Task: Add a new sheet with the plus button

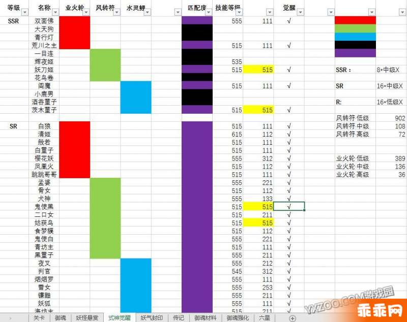Action: point(292,318)
